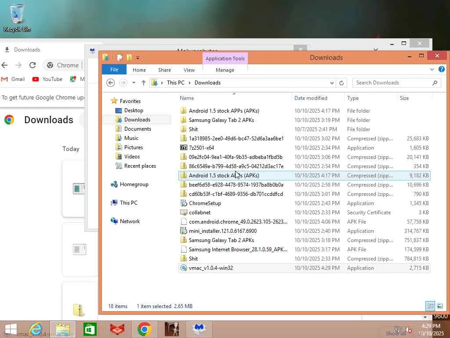Select This PC in navigation pane
Image resolution: width=450 pixels, height=338 pixels.
[x=129, y=202]
